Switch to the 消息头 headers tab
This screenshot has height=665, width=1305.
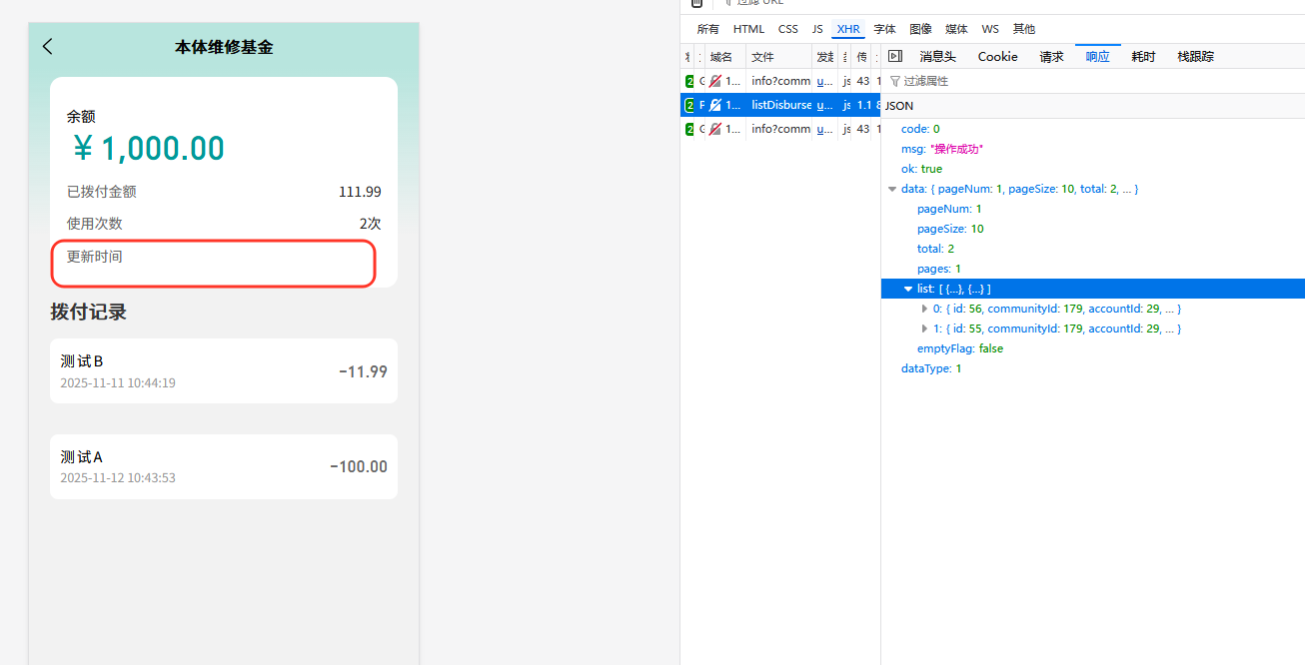coord(937,57)
